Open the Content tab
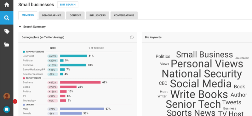The image size is (252, 116). click(x=75, y=15)
